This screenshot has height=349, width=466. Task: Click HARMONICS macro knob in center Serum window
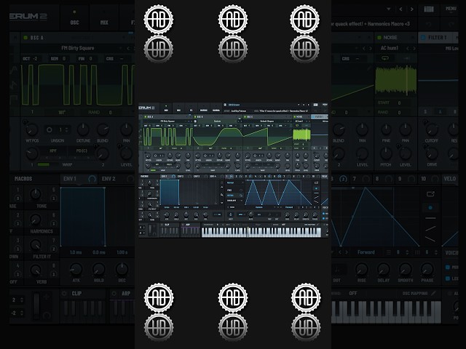[150, 193]
